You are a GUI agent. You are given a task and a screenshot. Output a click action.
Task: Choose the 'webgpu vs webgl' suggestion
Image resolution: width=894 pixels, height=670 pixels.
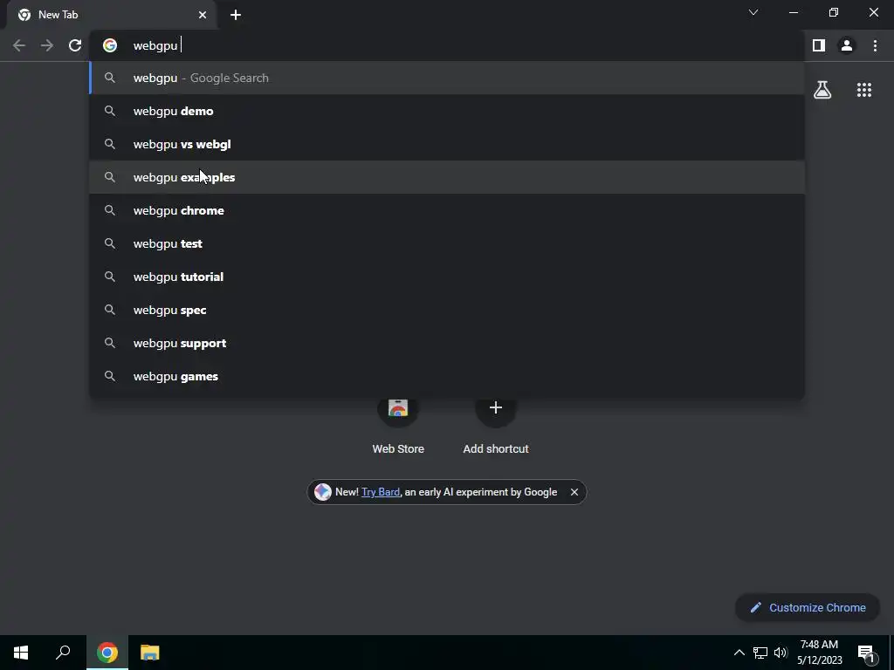(x=447, y=144)
